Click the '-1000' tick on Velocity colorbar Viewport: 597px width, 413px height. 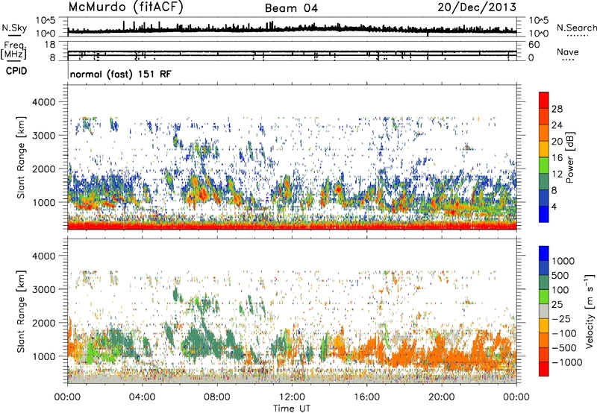[x=566, y=362]
